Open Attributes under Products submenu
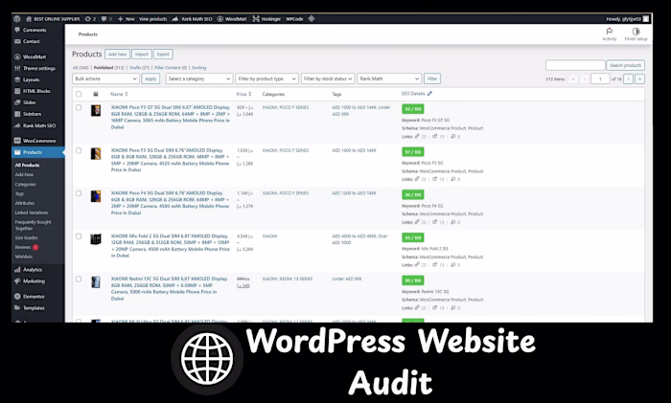Viewport: 671px width, 403px height. click(25, 204)
